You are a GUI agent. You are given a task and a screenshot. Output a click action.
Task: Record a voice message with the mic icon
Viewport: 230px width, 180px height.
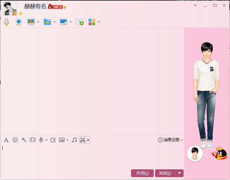click(x=41, y=140)
